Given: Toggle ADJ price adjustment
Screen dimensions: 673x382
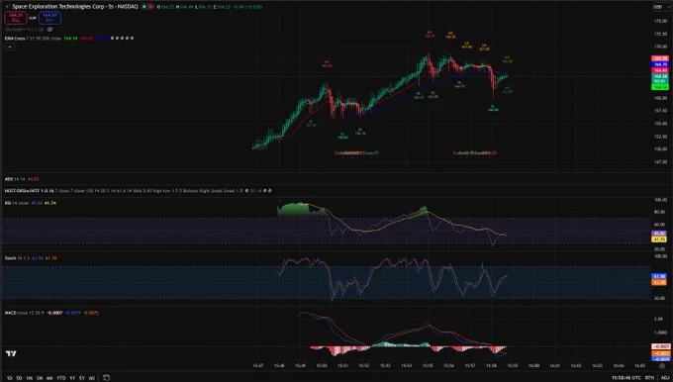Looking at the screenshot, I should coord(665,378).
